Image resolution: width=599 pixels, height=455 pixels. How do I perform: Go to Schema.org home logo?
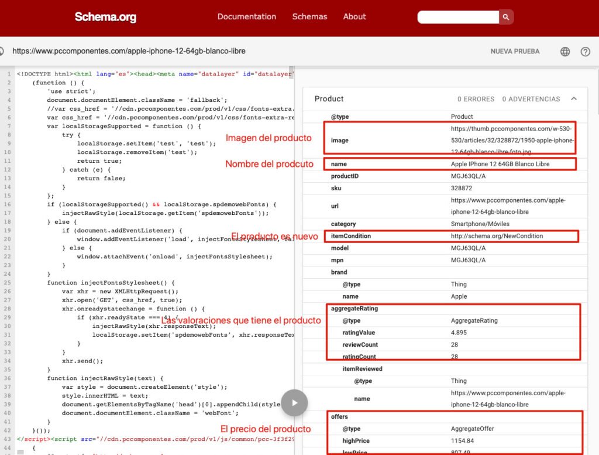[105, 17]
